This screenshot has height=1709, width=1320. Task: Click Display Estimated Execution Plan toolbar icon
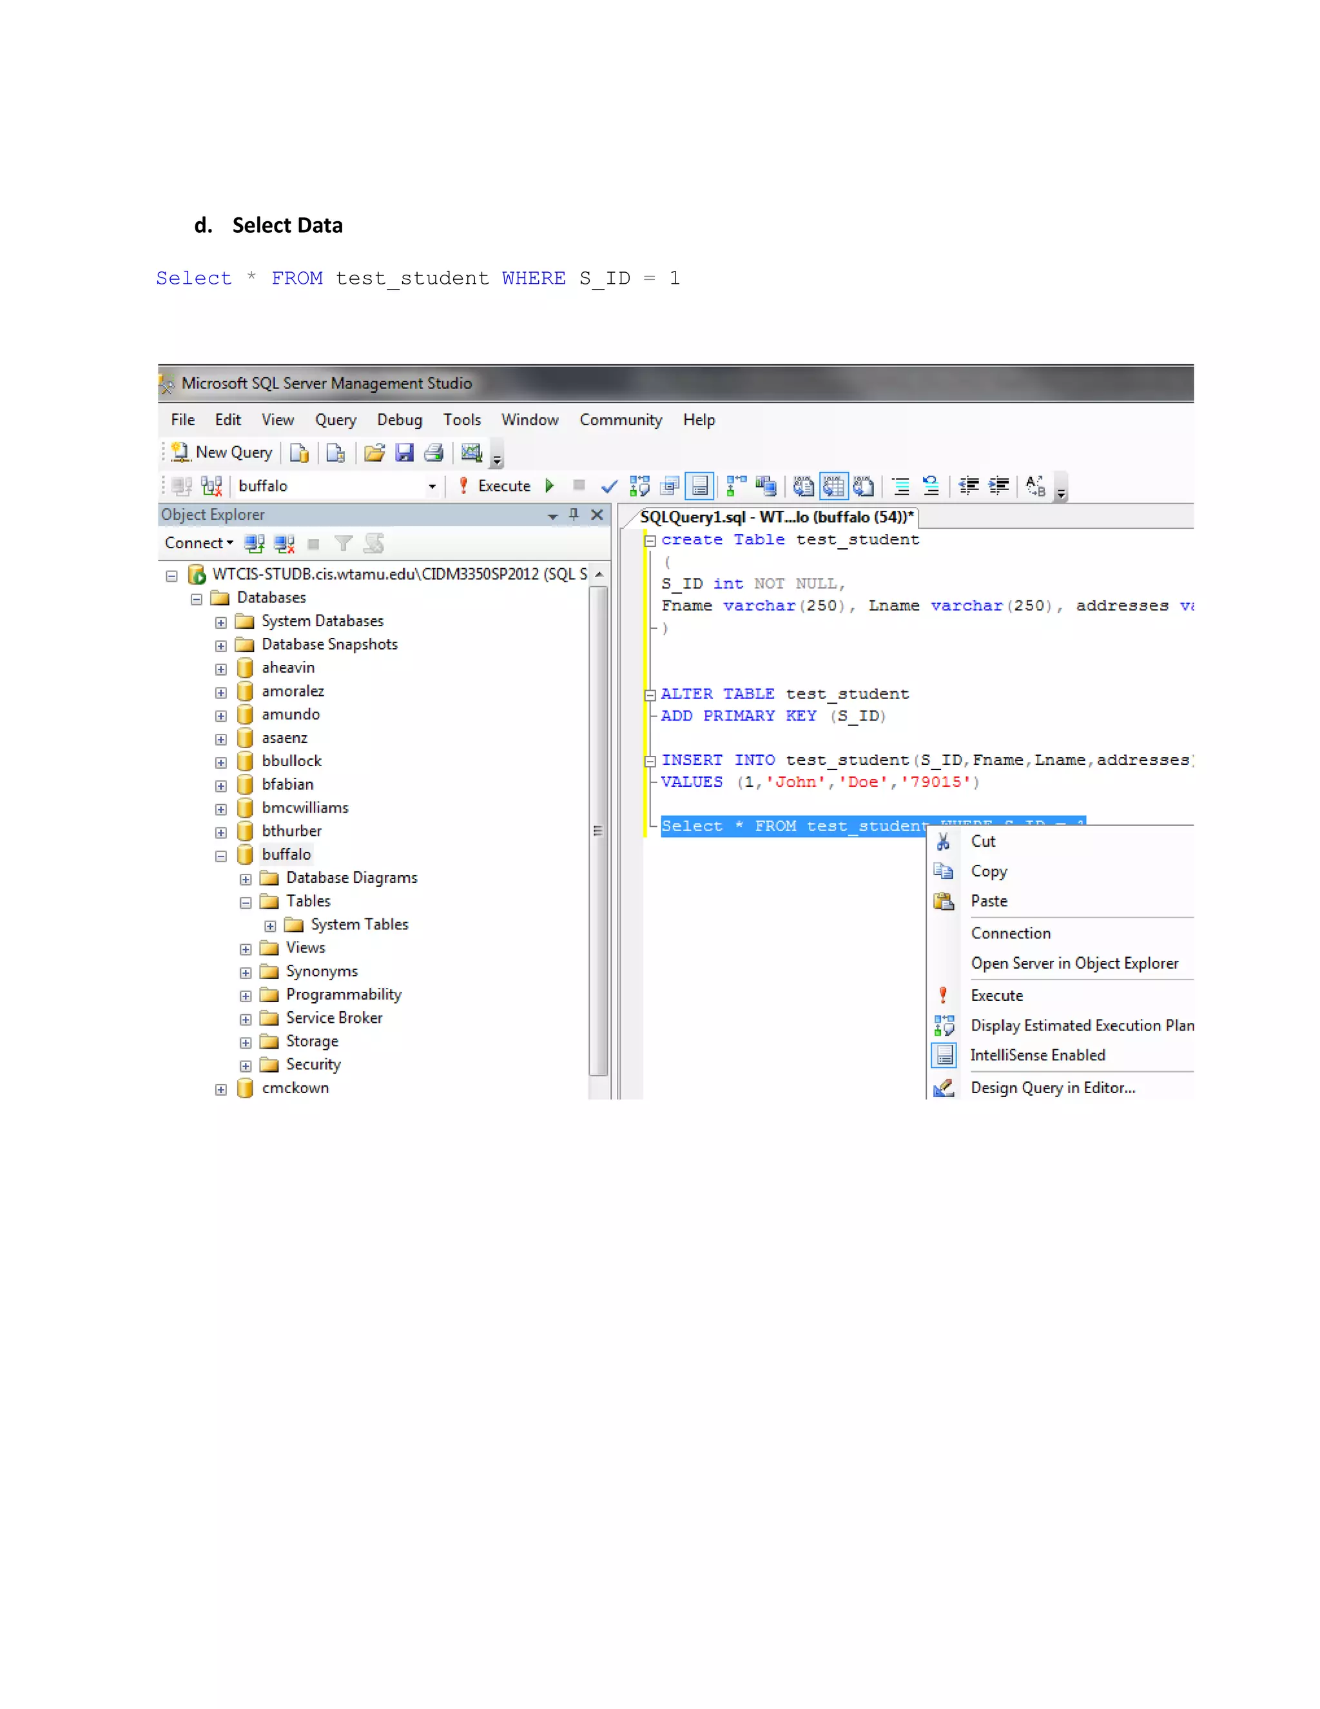coord(639,486)
